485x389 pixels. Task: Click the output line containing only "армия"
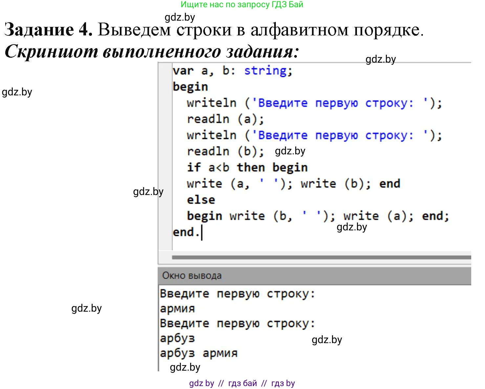[x=177, y=309]
